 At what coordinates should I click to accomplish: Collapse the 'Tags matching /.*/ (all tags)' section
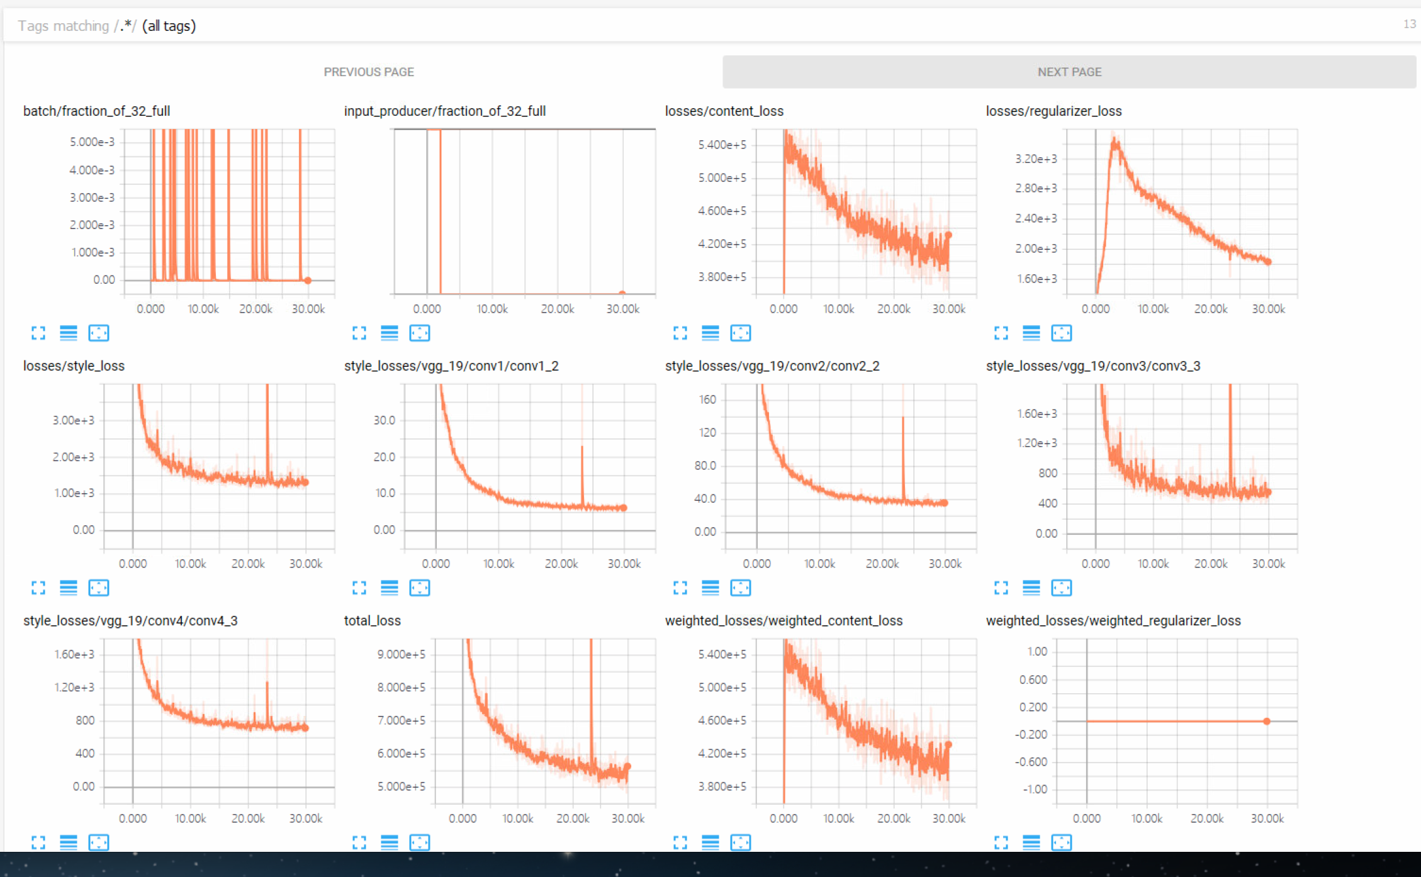(x=107, y=26)
